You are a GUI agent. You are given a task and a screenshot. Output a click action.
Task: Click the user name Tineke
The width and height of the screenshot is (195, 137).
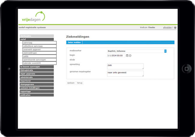click(x=151, y=28)
